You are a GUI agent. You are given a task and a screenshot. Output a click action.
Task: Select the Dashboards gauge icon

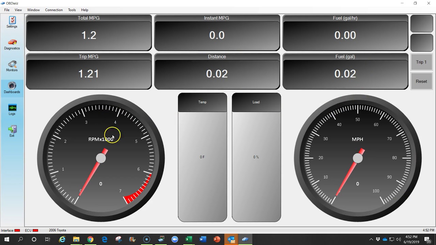[x=12, y=88]
